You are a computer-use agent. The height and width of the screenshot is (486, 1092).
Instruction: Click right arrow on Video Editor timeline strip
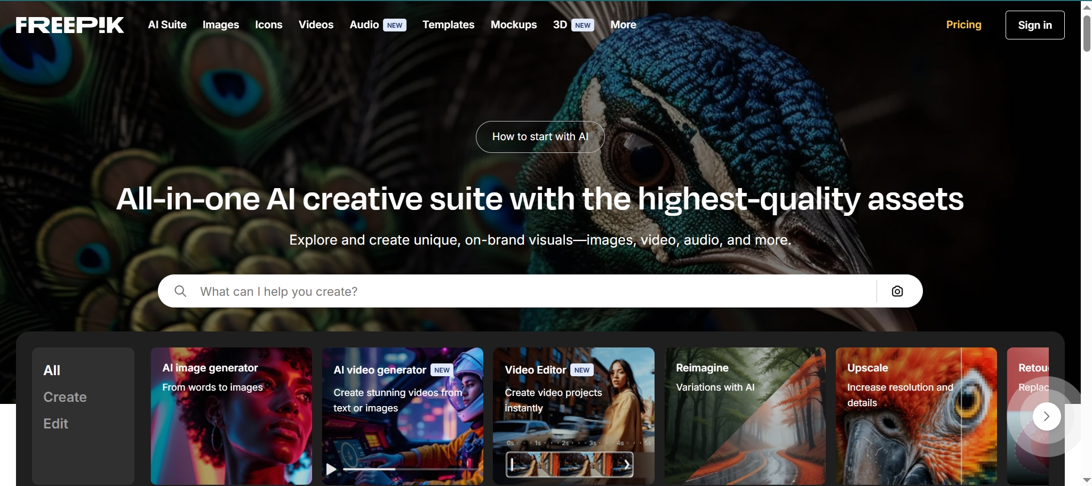click(x=627, y=465)
